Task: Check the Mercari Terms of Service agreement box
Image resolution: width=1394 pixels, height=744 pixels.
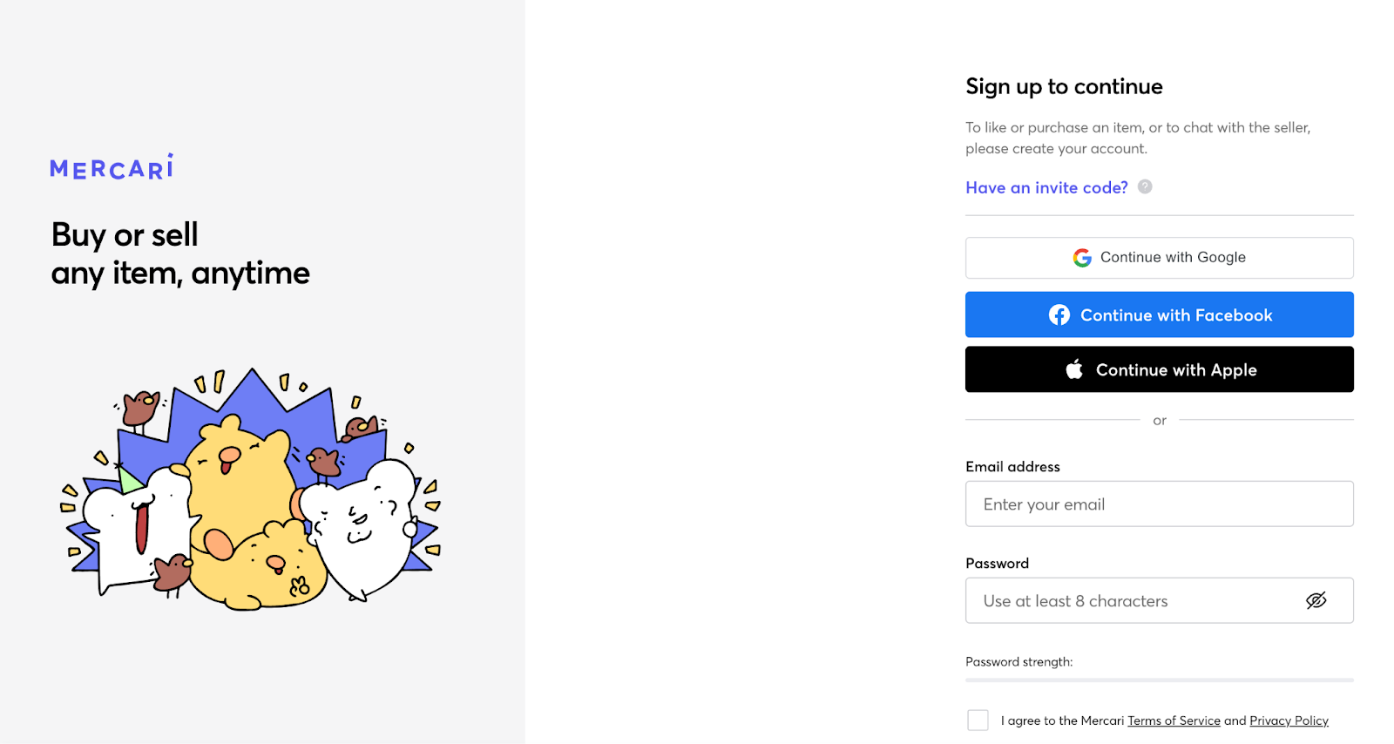Action: (x=978, y=720)
